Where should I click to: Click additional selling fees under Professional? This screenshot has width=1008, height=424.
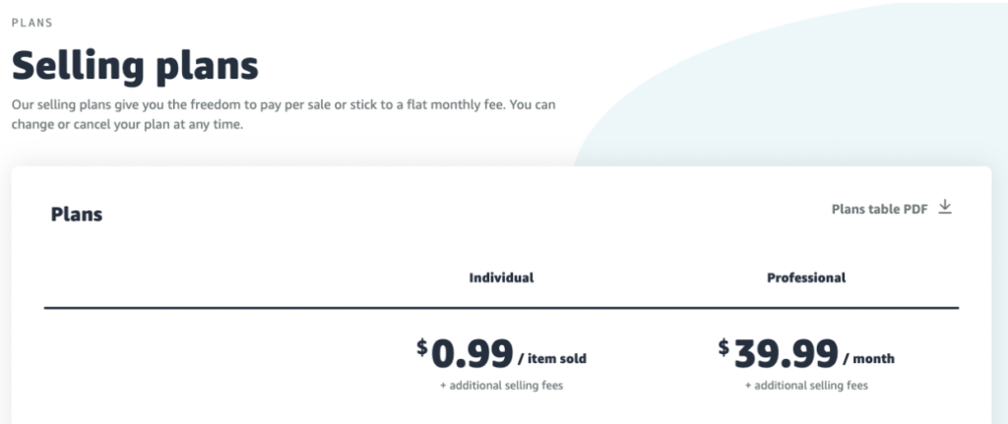(806, 386)
